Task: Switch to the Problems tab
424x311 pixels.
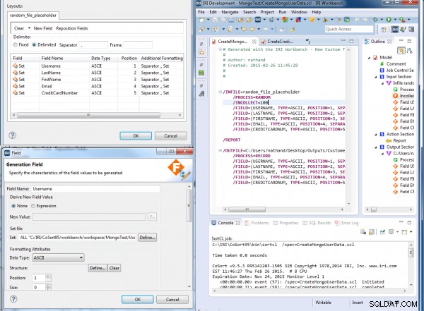Action: (x=257, y=223)
